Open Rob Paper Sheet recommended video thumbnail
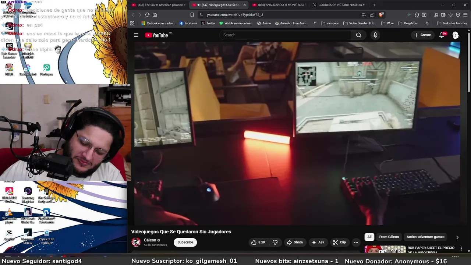The height and width of the screenshot is (265, 471). pos(385,250)
